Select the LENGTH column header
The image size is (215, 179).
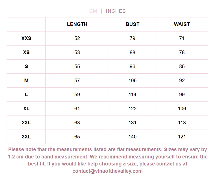(77, 24)
